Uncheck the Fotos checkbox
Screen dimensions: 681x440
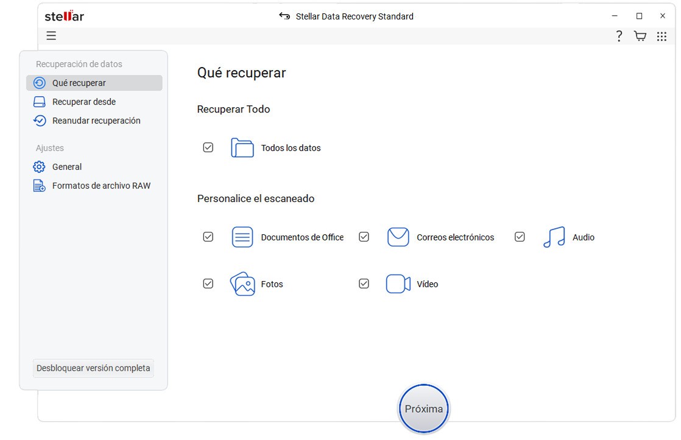pos(208,284)
